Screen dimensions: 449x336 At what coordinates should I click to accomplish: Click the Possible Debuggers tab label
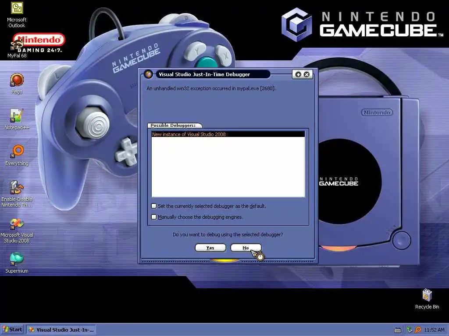pyautogui.click(x=173, y=126)
